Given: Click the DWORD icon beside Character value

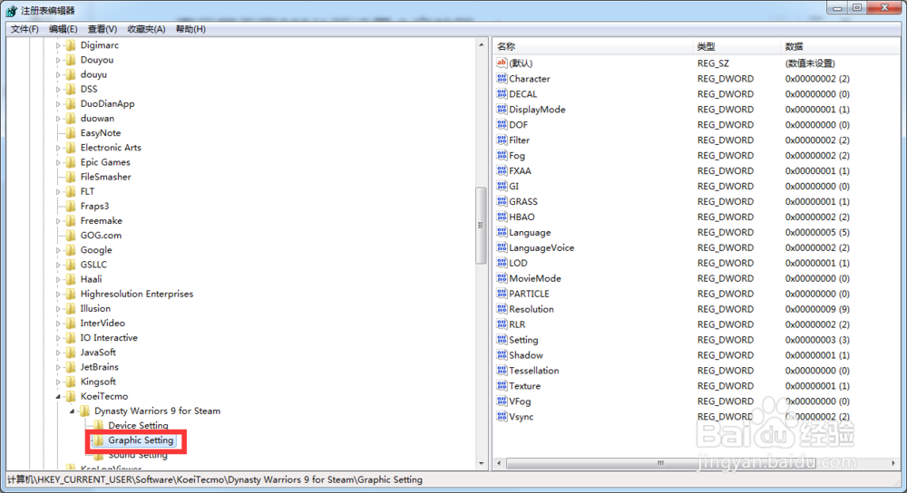Looking at the screenshot, I should (x=502, y=78).
